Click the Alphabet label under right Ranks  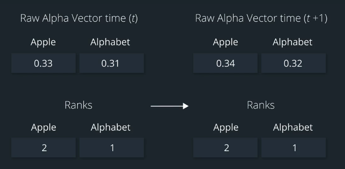click(292, 127)
